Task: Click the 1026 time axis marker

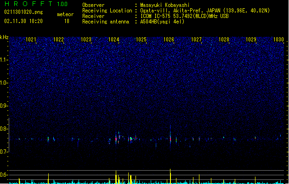Action: click(x=169, y=40)
